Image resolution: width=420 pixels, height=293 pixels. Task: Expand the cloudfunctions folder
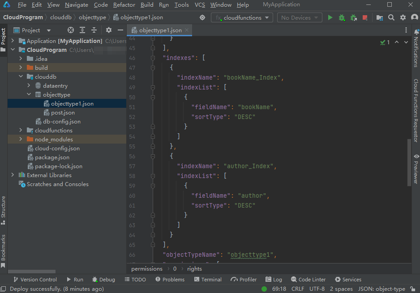(21, 130)
